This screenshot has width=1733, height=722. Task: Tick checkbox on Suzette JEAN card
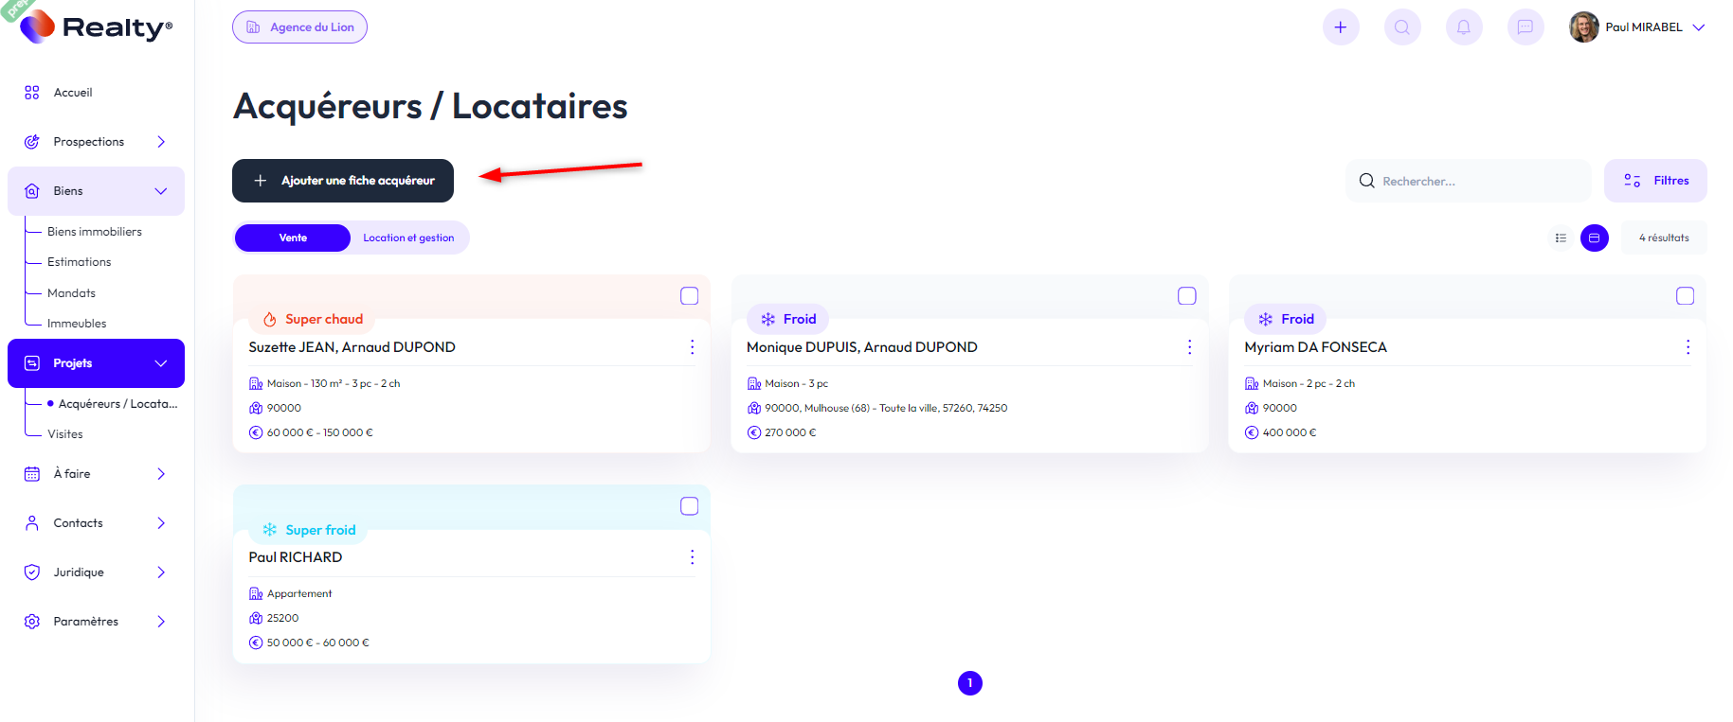pos(689,296)
